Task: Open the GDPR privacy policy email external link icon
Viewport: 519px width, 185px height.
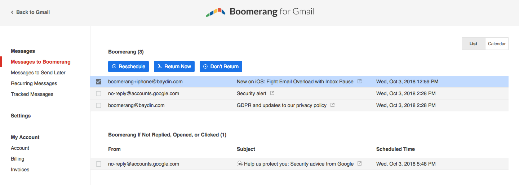Action: click(x=332, y=105)
